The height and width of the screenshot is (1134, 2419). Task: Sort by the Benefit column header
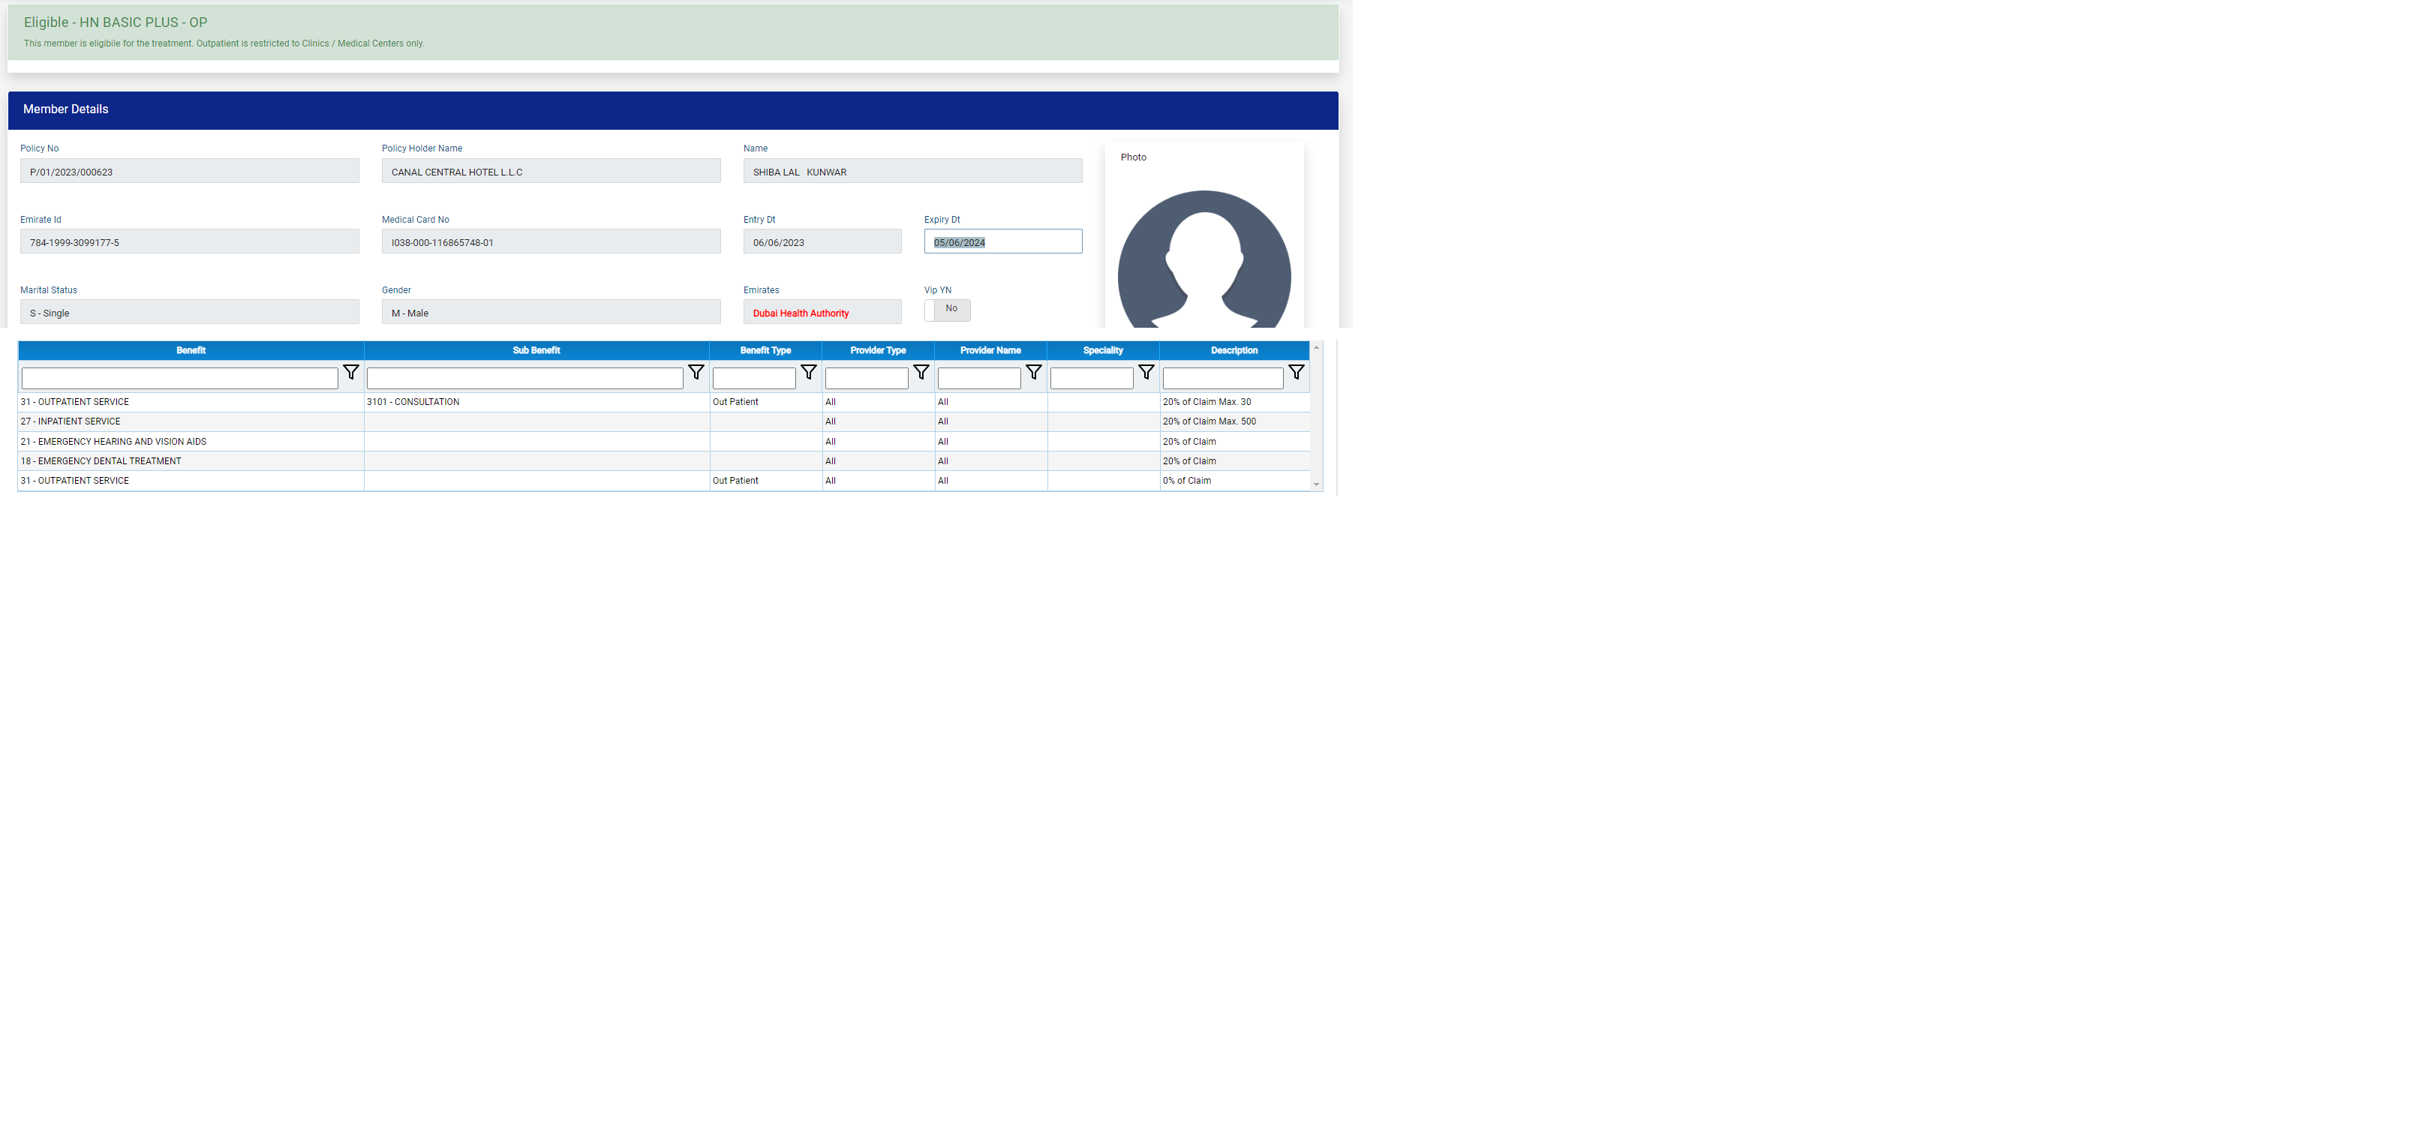click(x=191, y=350)
